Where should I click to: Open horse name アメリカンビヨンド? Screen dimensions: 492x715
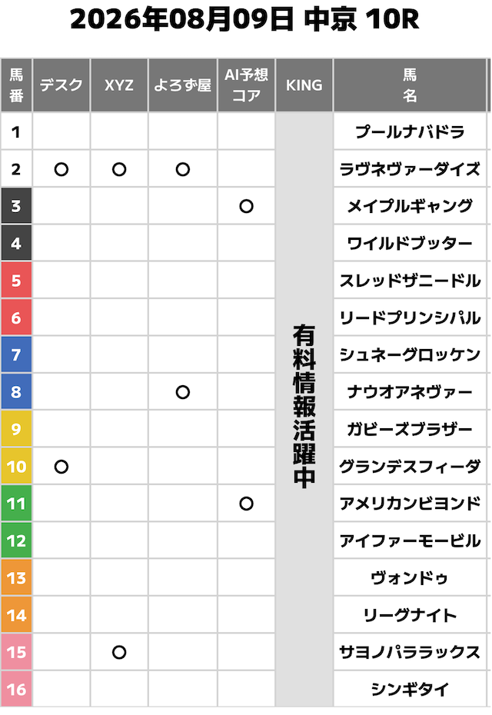pos(410,504)
